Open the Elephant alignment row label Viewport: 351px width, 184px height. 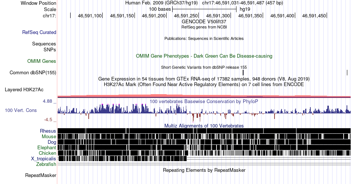[47, 147]
